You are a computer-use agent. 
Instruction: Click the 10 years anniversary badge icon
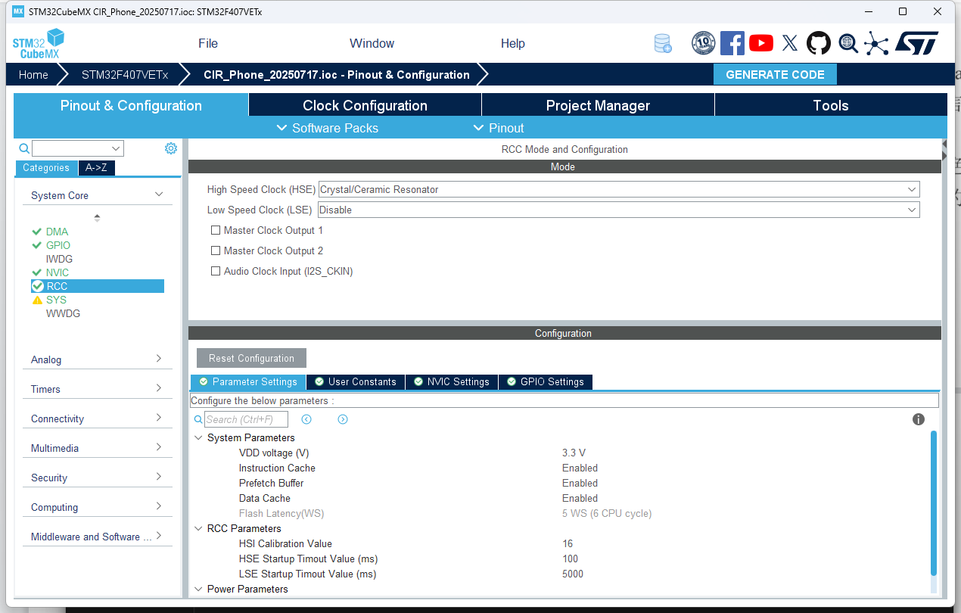pos(704,43)
